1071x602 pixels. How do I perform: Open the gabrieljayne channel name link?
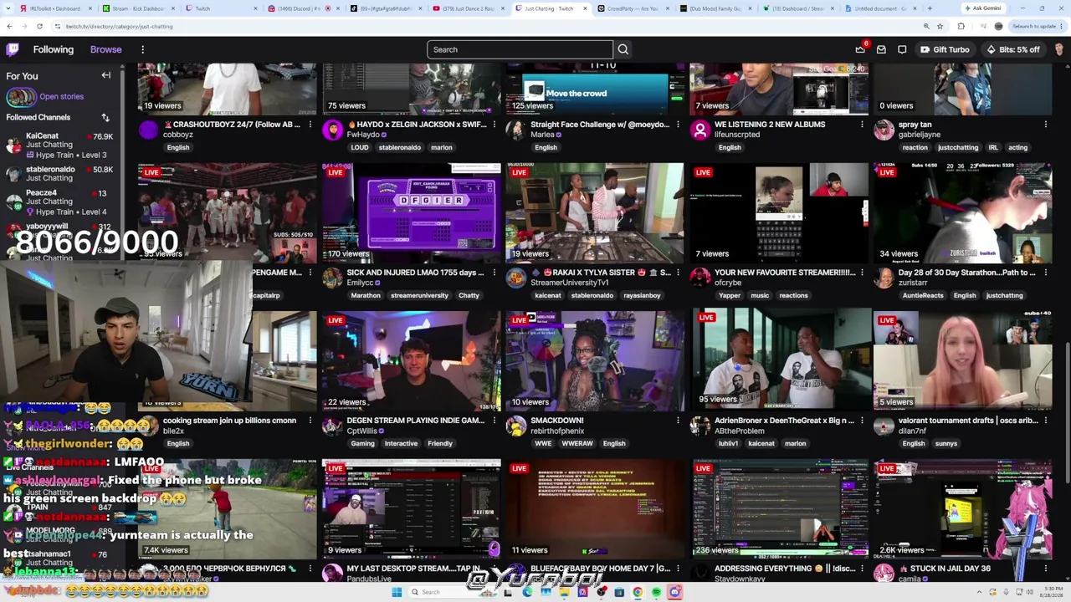click(920, 135)
